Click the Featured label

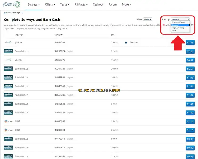134,42
